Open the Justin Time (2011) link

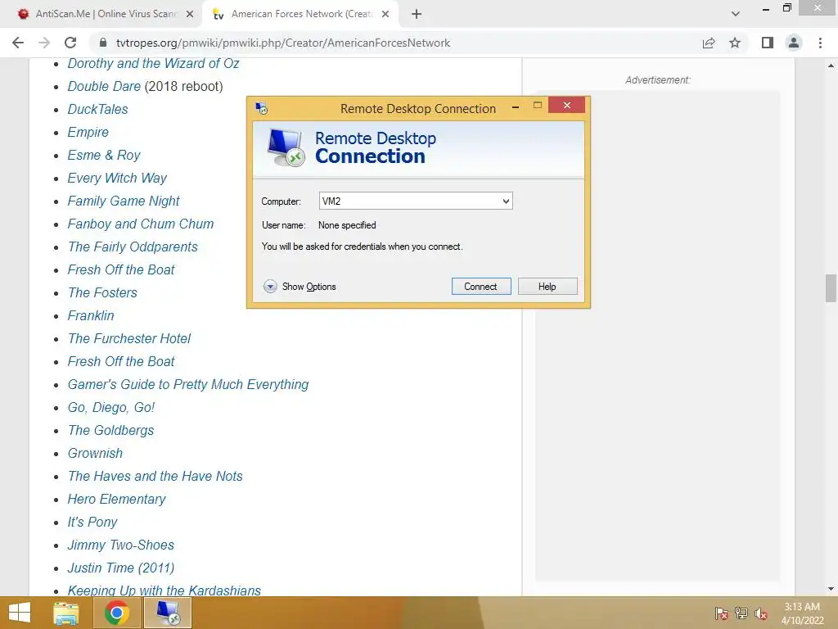pos(121,568)
